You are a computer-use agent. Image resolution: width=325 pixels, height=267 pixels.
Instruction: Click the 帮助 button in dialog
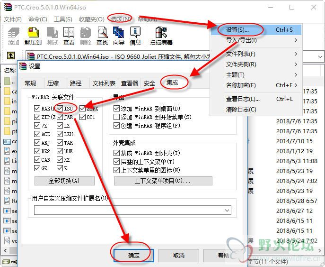point(223,255)
